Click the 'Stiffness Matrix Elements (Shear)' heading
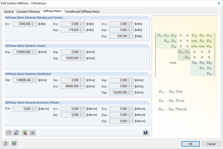This screenshot has width=223, height=149. [x=26, y=46]
